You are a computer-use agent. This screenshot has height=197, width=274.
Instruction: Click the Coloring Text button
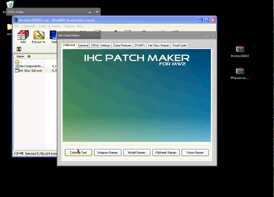78,152
